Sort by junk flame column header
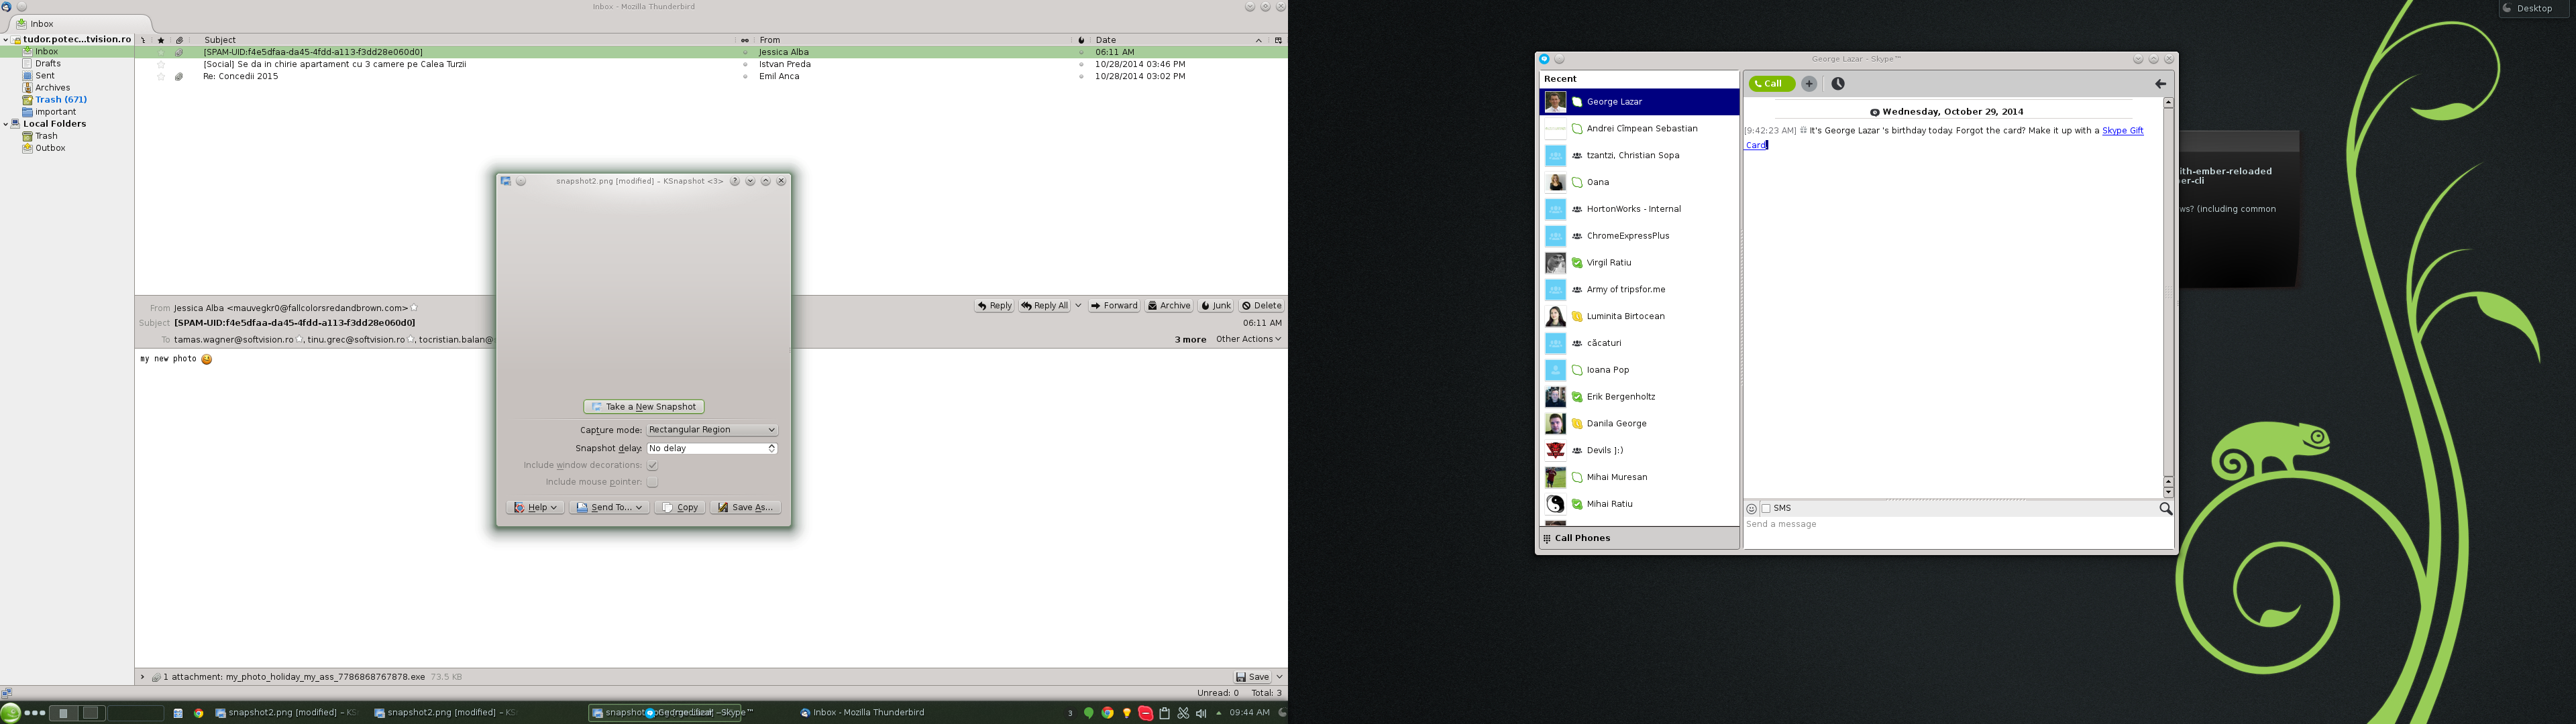Screen dimensions: 2576x724 1081,40
